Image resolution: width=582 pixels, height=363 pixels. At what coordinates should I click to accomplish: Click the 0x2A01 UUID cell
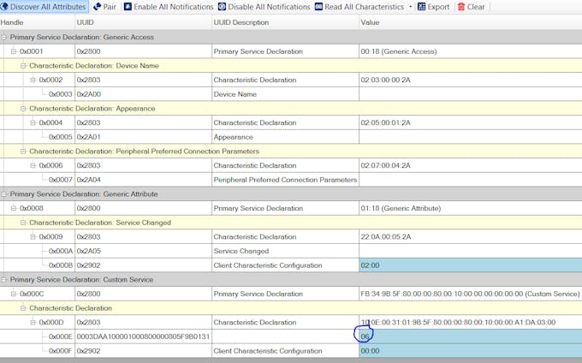[143, 137]
